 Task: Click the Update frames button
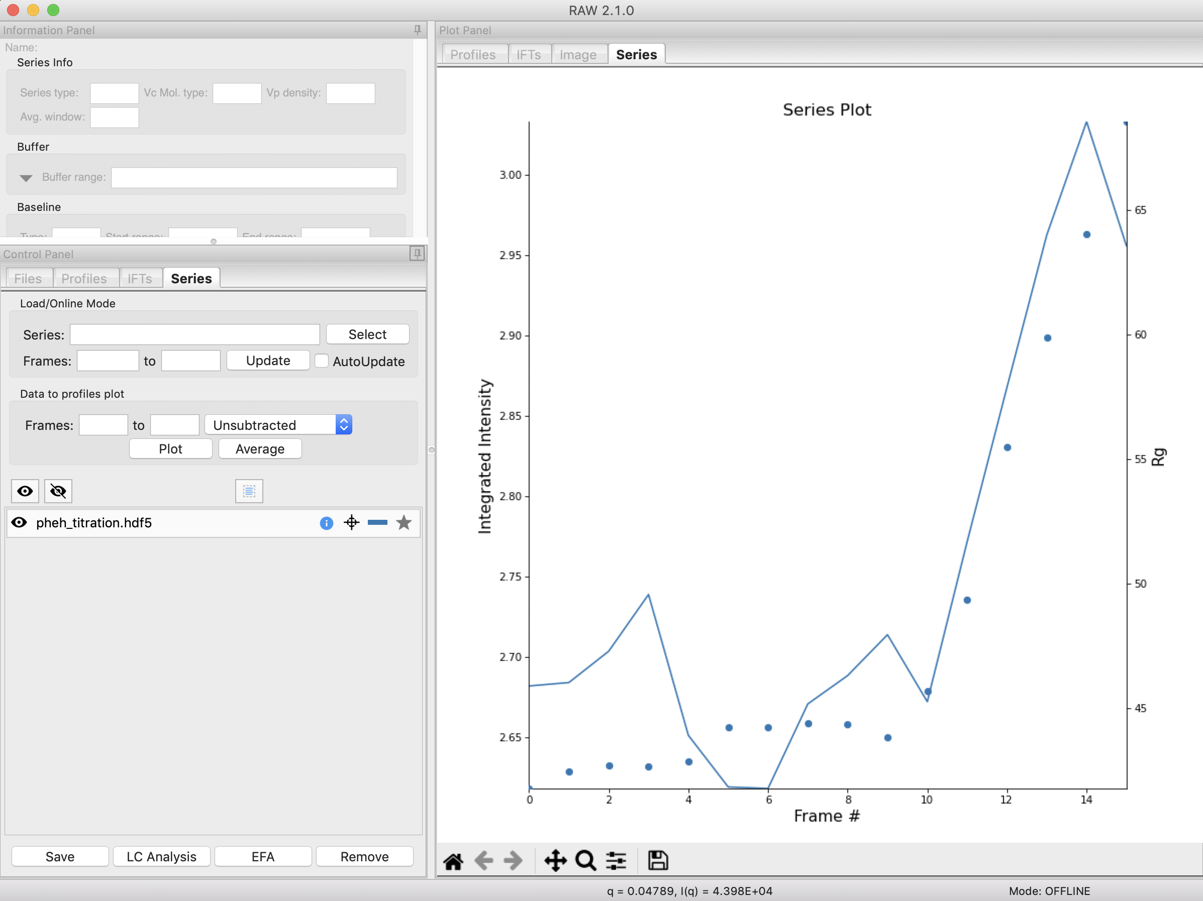tap(268, 360)
